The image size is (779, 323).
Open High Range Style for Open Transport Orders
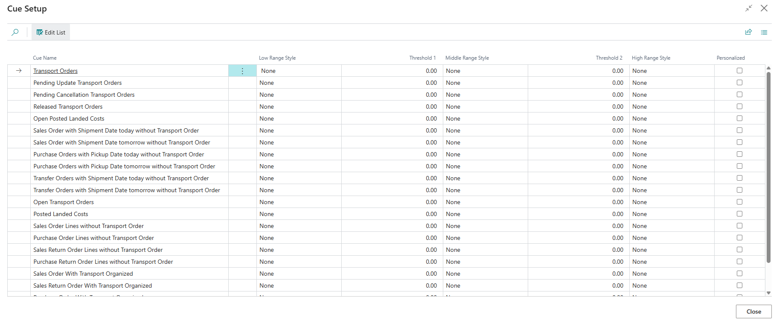[671, 202]
